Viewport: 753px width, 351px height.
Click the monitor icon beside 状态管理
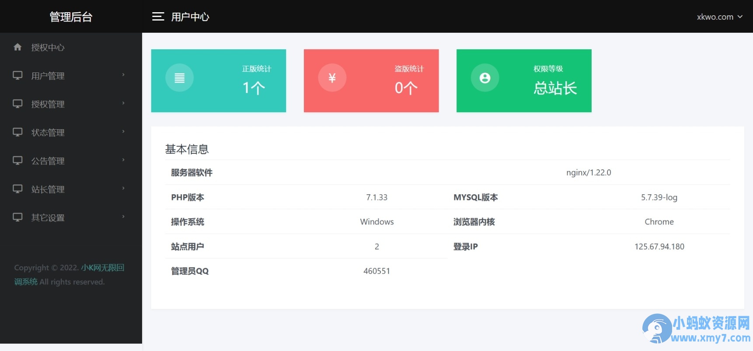click(17, 132)
